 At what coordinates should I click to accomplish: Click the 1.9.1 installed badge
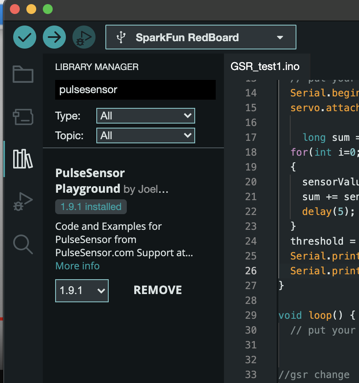pyautogui.click(x=91, y=207)
